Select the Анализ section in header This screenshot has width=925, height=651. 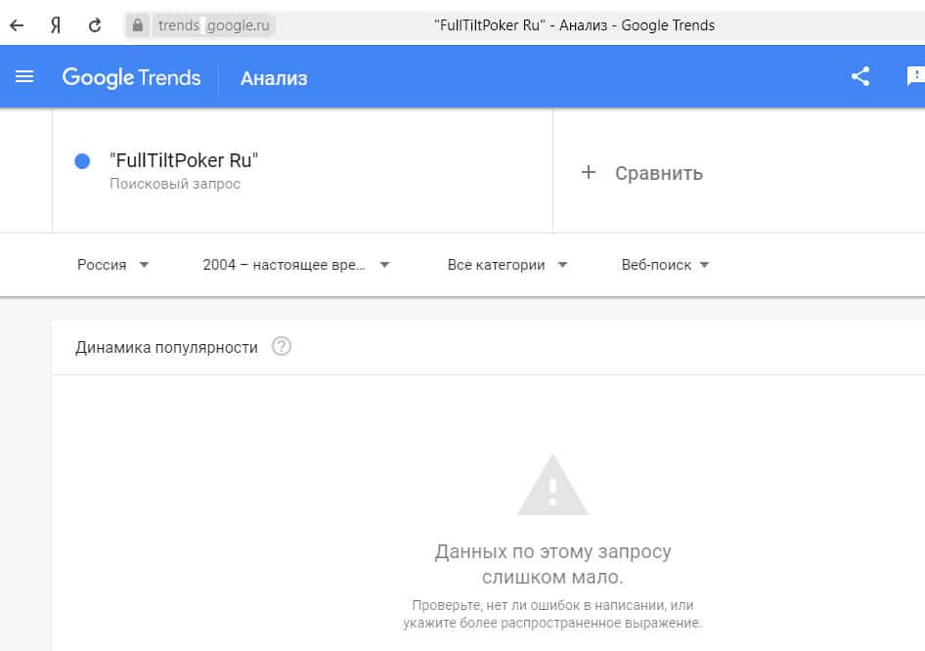274,78
